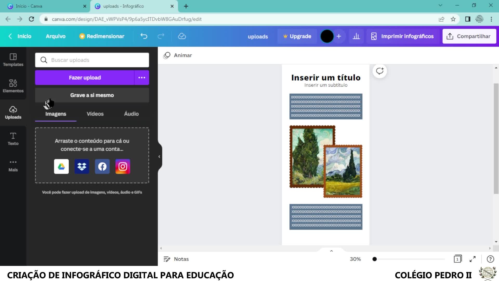
Task: Open more upload options menu
Action: point(142,78)
